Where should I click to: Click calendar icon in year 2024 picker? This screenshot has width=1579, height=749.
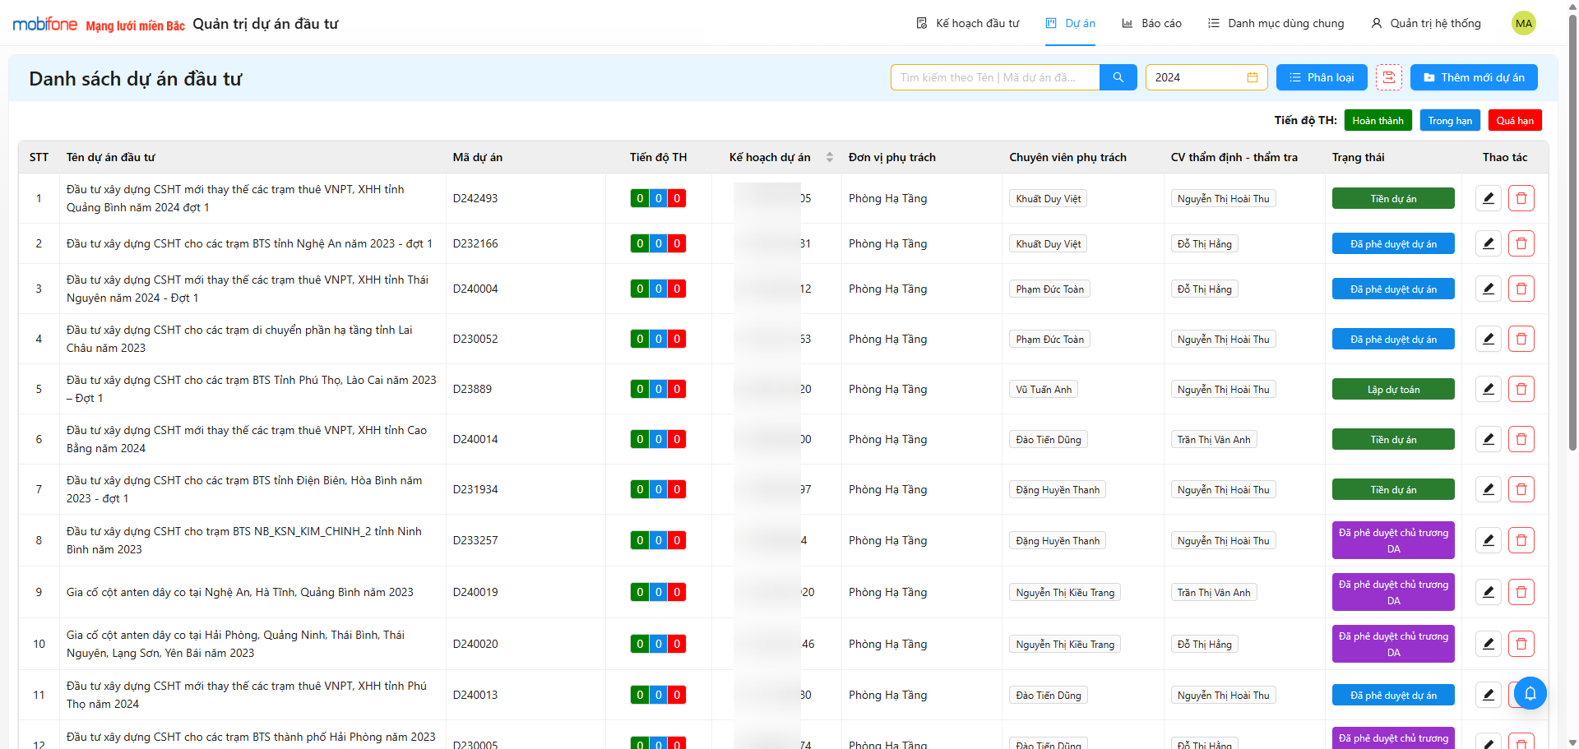(x=1252, y=77)
